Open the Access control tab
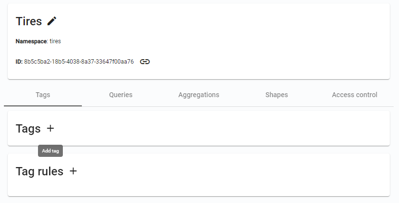The width and height of the screenshot is (399, 203). [355, 95]
